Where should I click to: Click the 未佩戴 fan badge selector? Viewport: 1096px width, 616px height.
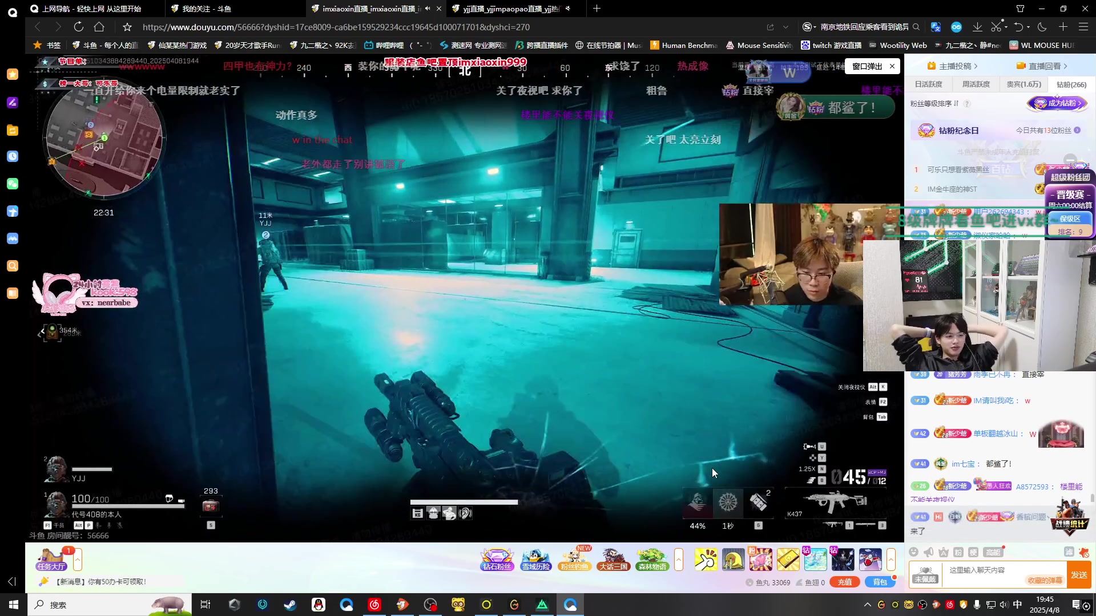click(x=925, y=574)
